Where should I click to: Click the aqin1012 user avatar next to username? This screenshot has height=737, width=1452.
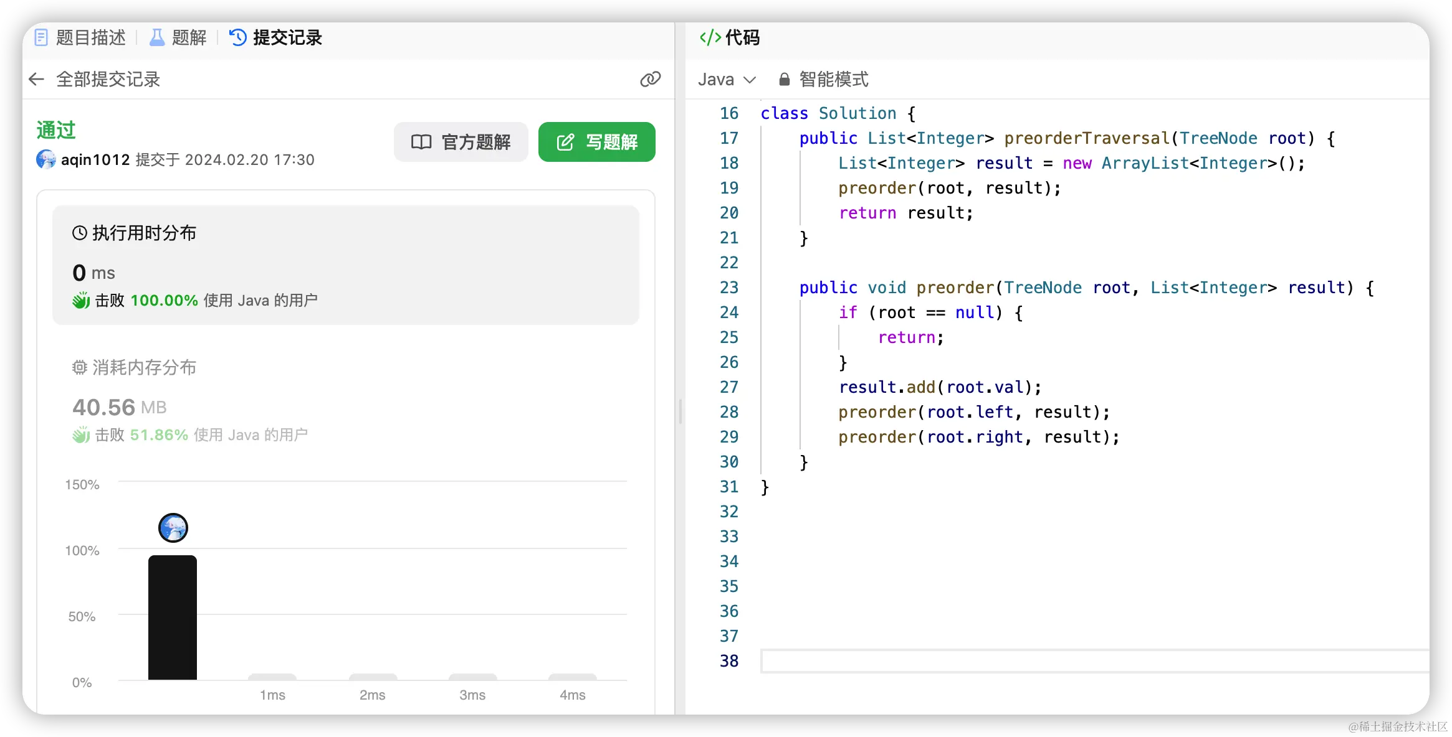[x=46, y=159]
